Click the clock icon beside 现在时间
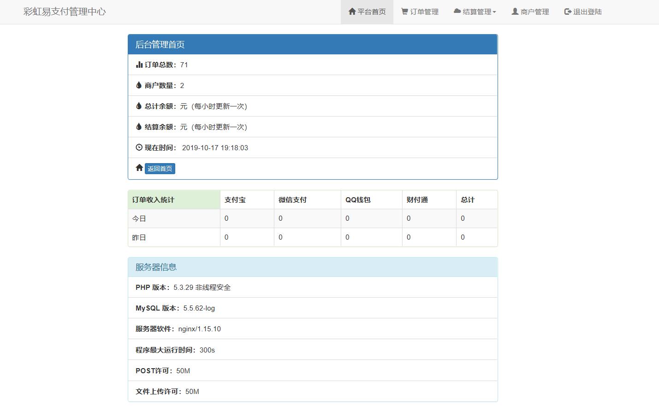The height and width of the screenshot is (411, 659). [139, 147]
